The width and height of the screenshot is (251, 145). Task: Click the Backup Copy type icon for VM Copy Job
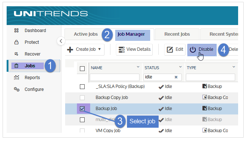204,130
